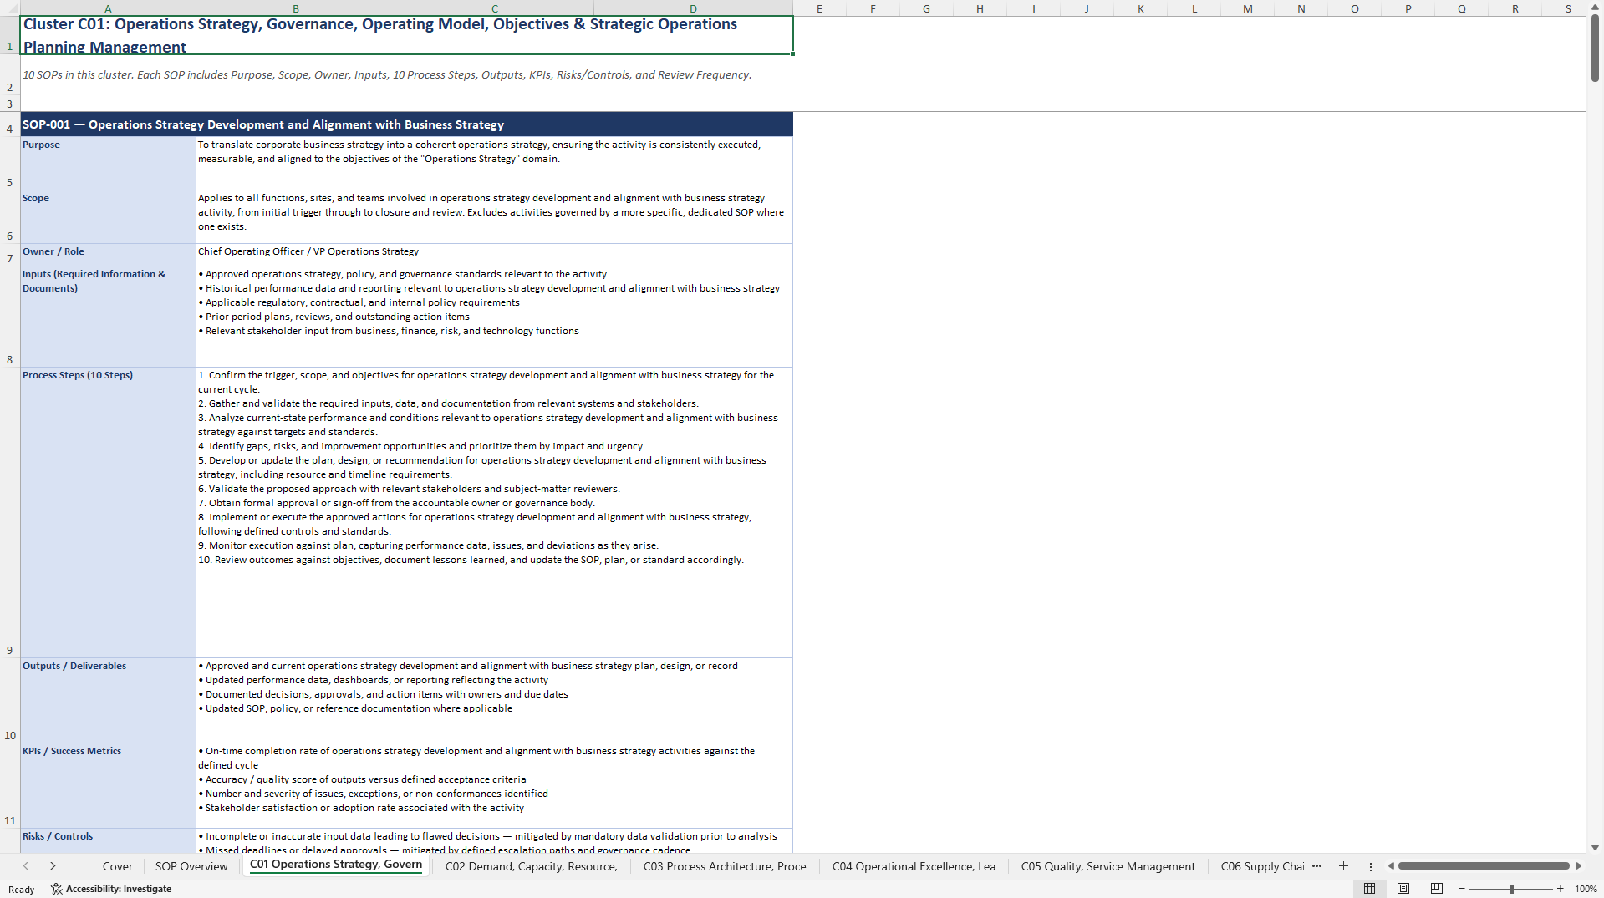Click the vertical scrollbar thumb
Screen dimensions: 1604x898
pos(1595,48)
